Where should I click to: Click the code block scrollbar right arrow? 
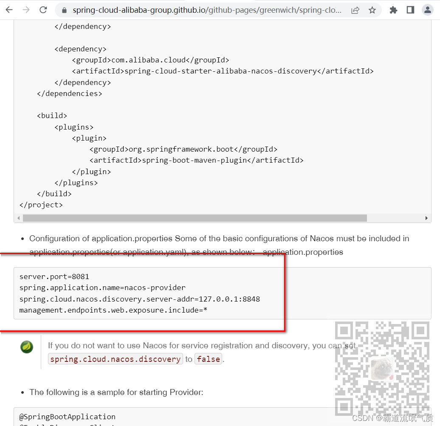[427, 218]
